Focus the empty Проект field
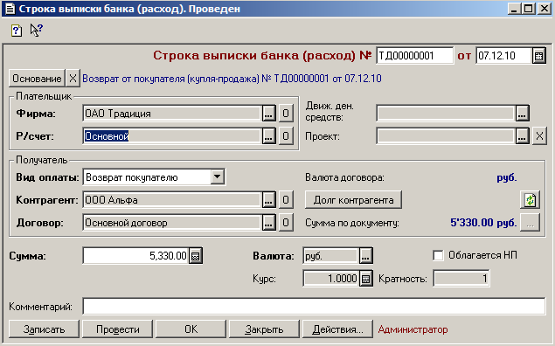The width and height of the screenshot is (555, 346). pyautogui.click(x=446, y=136)
